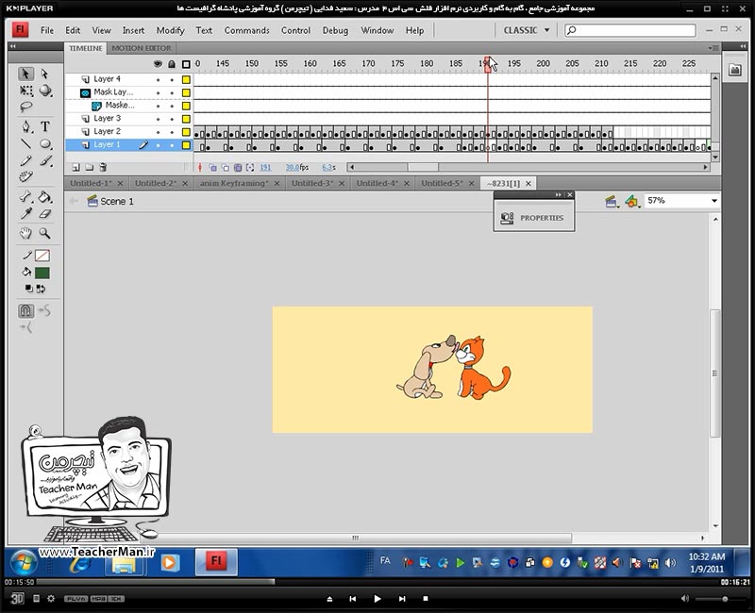Select the Lasso tool

tap(26, 107)
